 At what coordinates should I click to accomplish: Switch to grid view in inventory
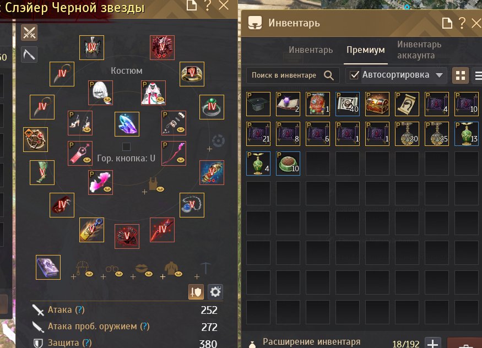(460, 75)
